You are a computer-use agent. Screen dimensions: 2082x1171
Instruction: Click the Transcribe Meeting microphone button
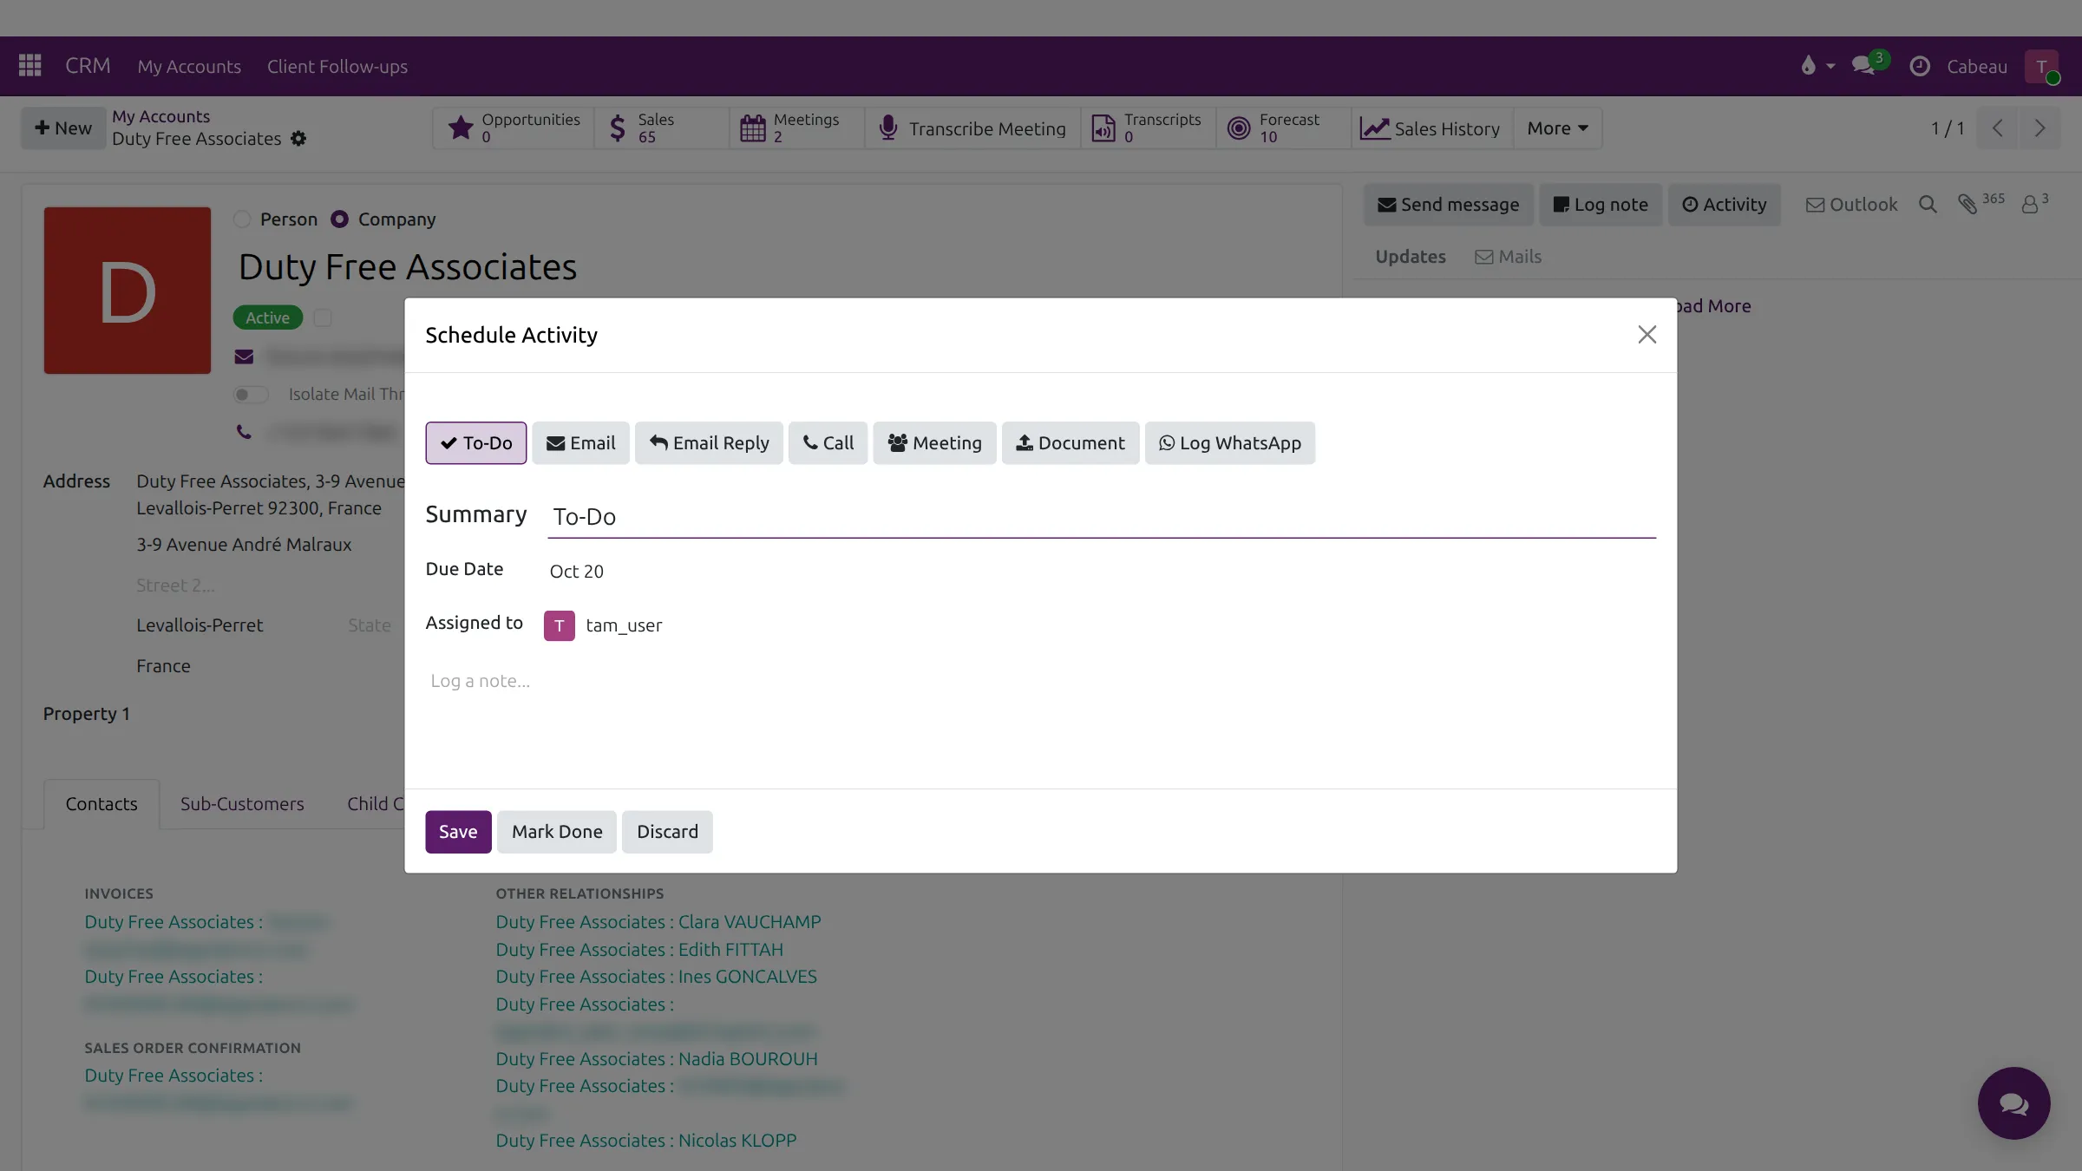(x=972, y=128)
